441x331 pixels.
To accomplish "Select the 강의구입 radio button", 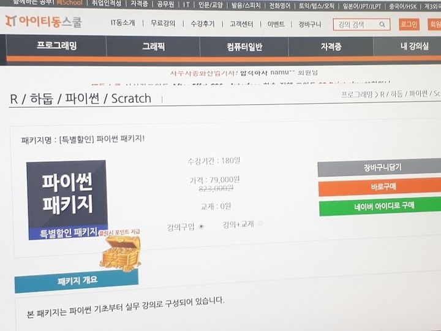I will [x=202, y=226].
